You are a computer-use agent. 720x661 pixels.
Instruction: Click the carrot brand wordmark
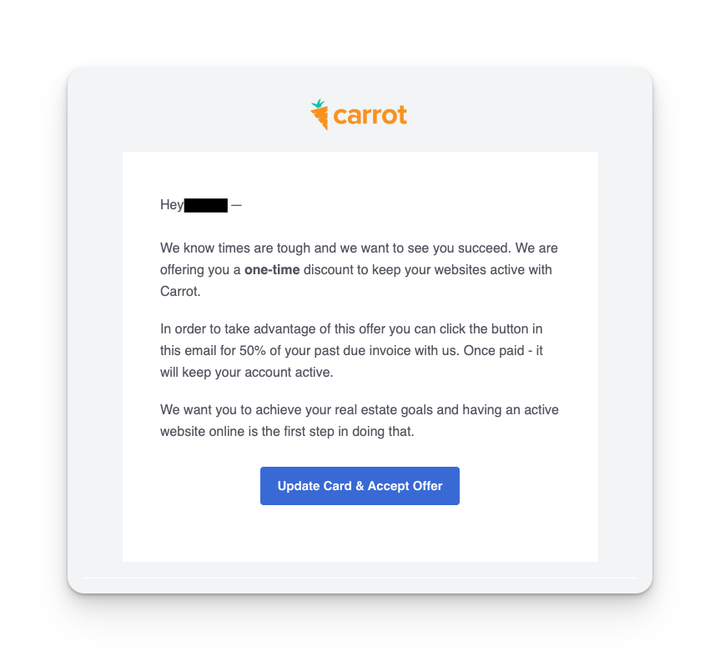tap(370, 115)
